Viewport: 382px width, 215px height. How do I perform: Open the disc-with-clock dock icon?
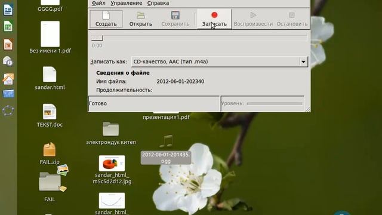click(8, 61)
